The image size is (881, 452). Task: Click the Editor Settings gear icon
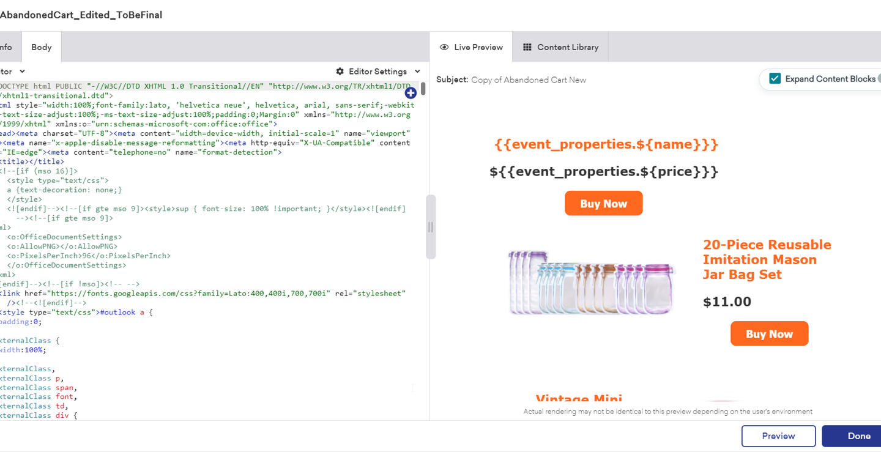(x=340, y=72)
